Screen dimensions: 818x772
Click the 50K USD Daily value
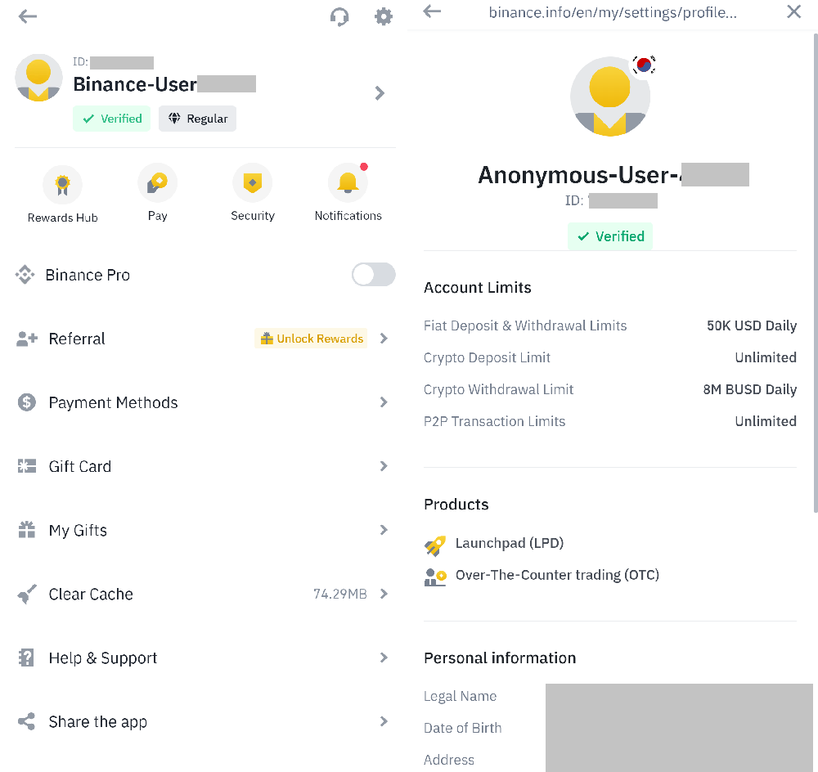[751, 326]
